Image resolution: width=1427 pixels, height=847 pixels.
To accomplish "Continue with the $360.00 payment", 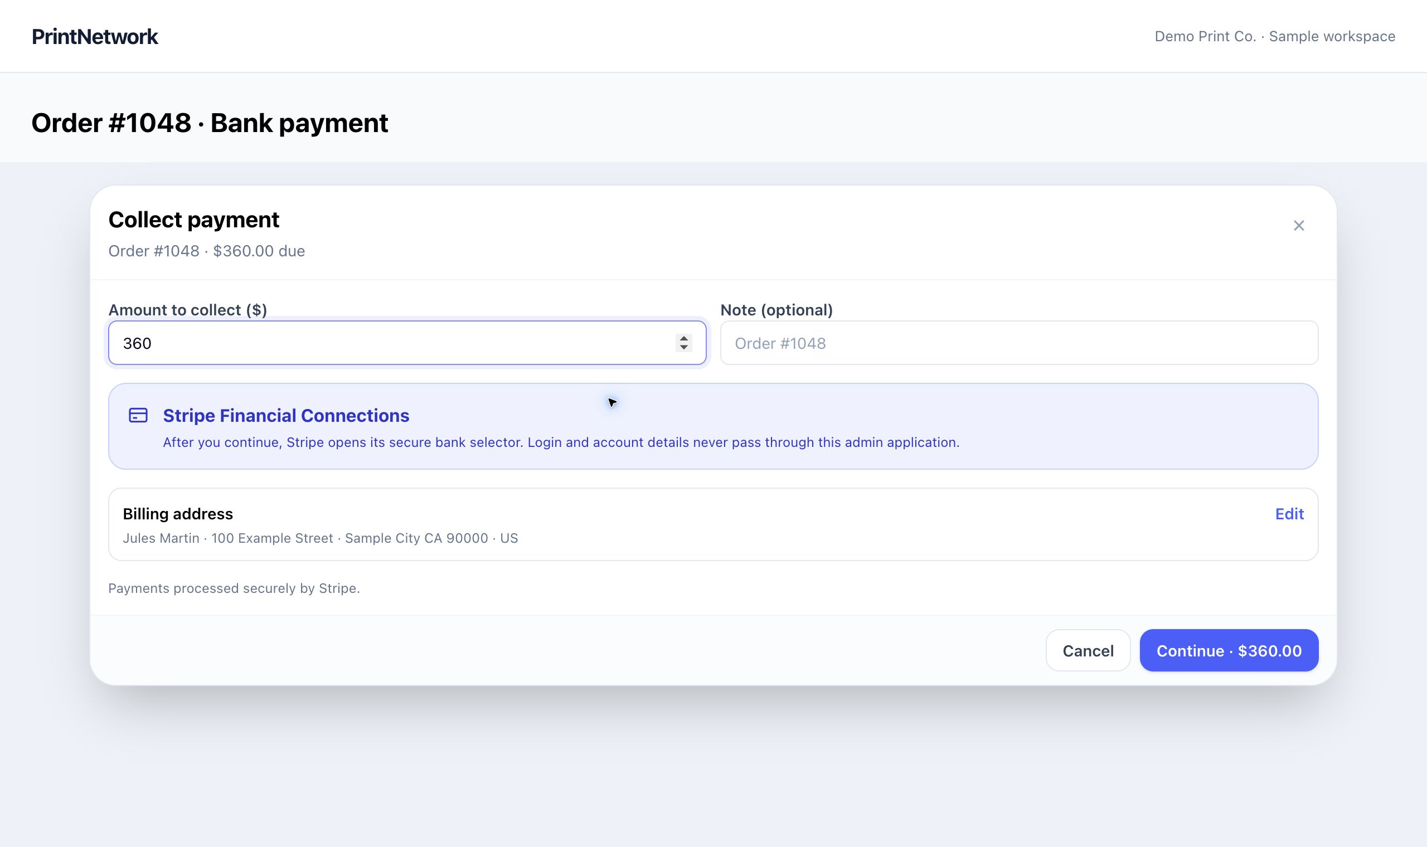I will point(1229,650).
